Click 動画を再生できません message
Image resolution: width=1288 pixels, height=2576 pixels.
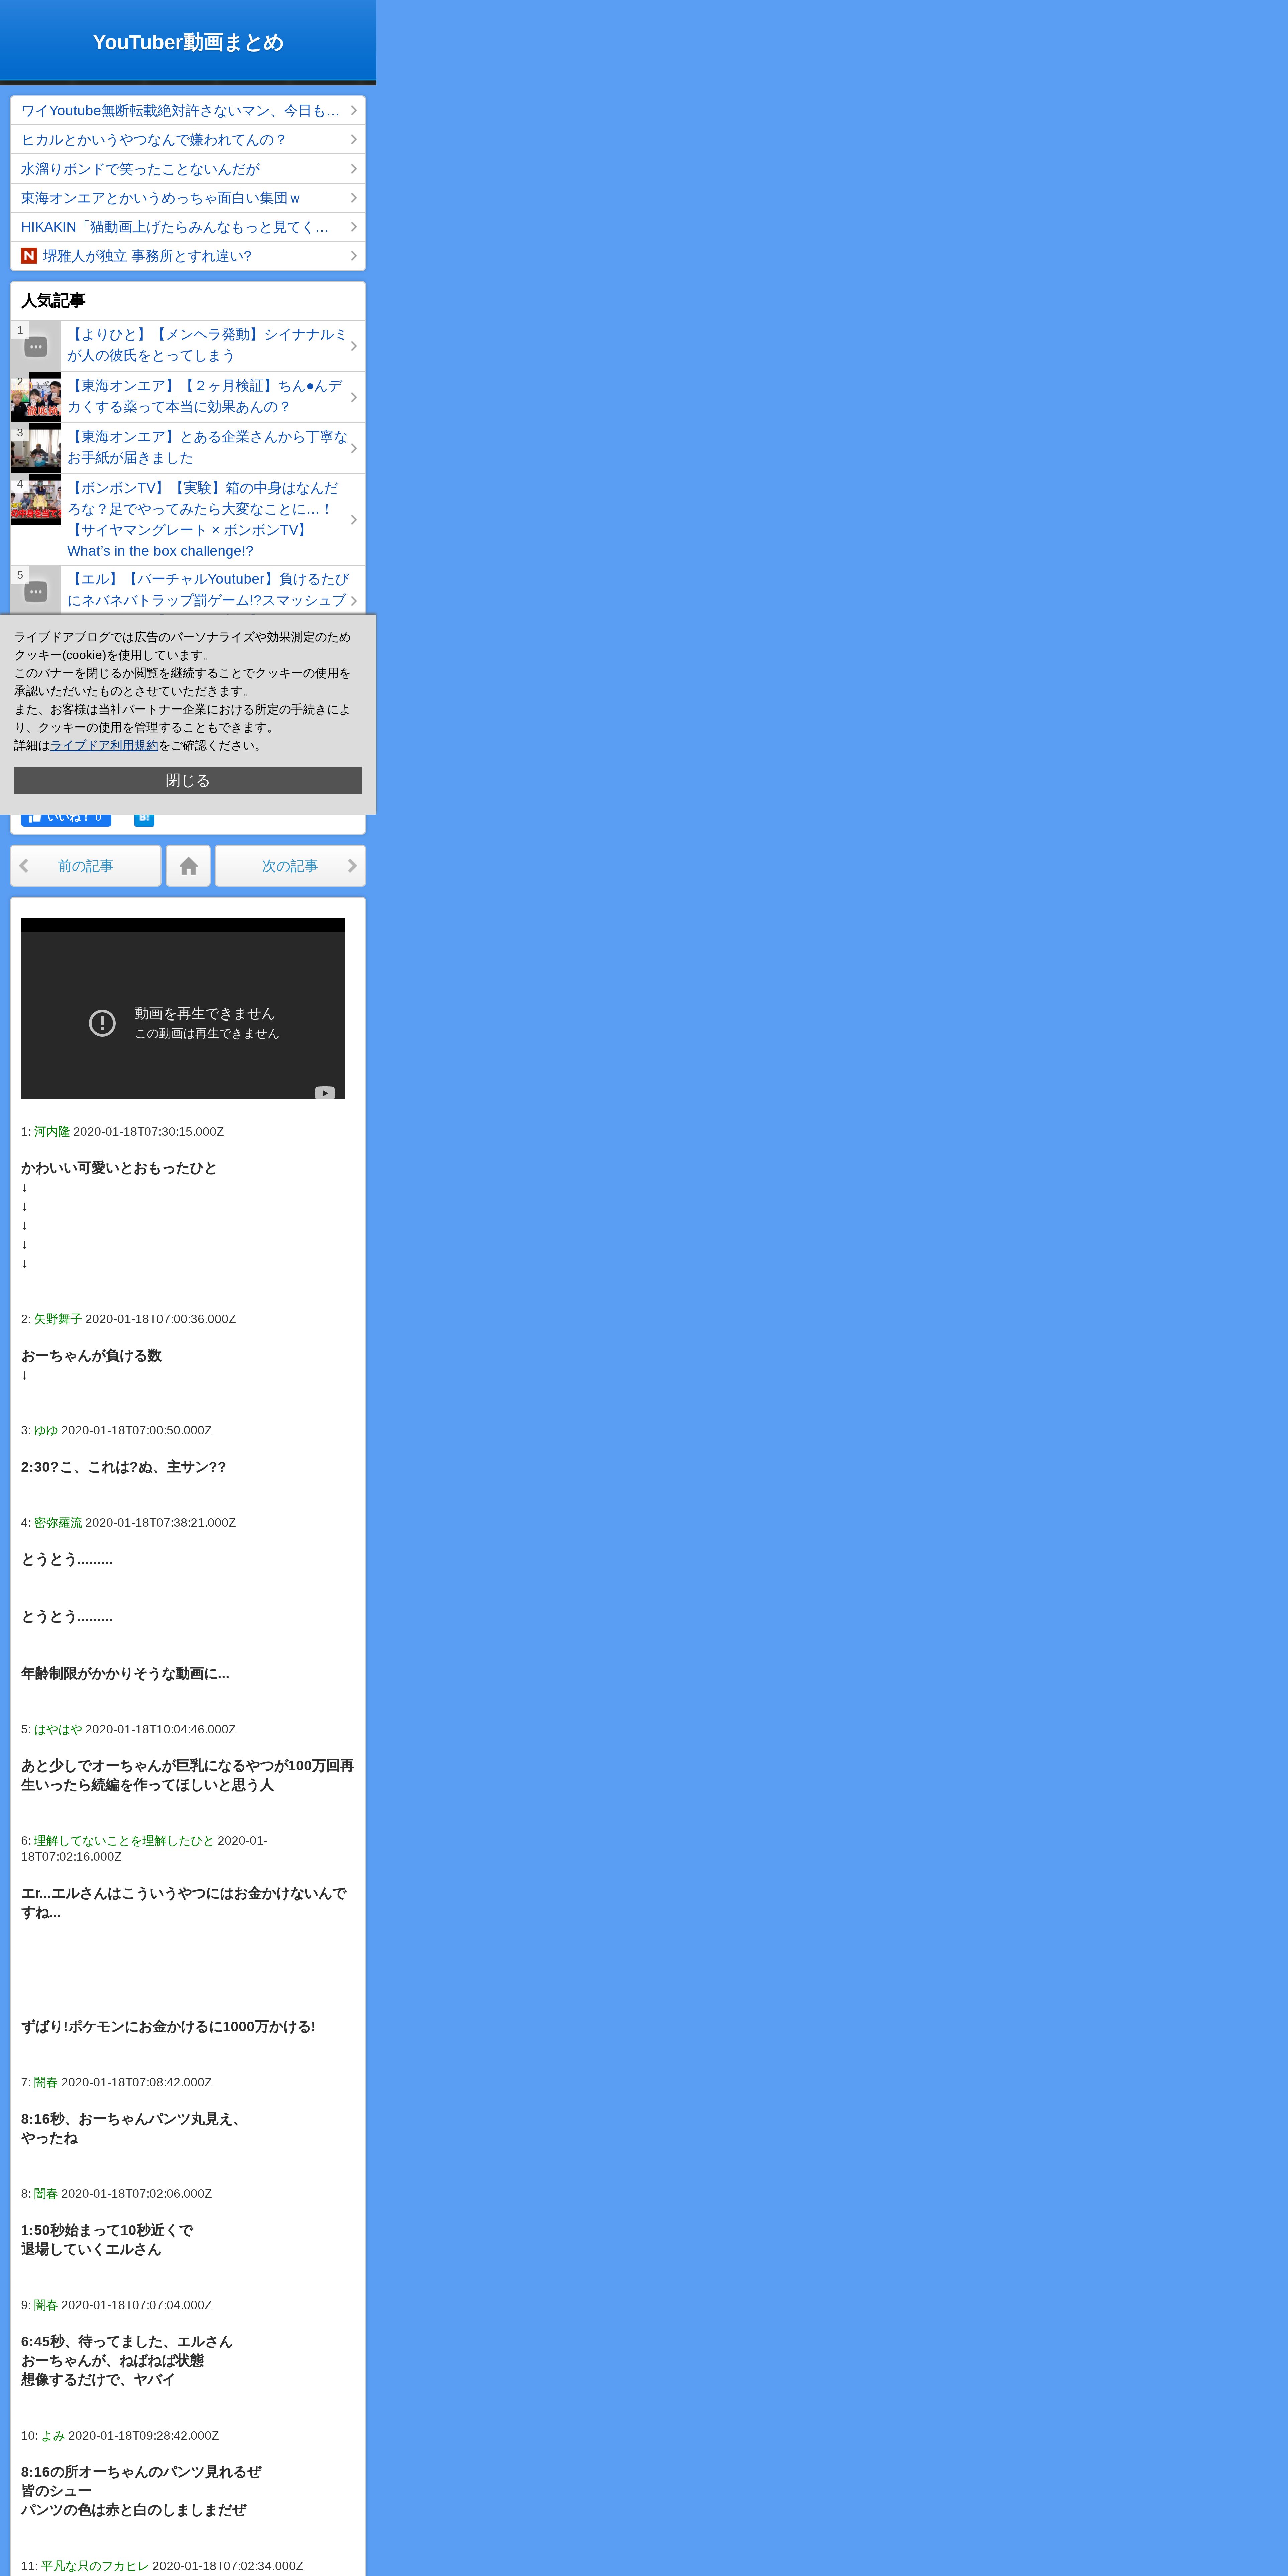pos(205,1013)
